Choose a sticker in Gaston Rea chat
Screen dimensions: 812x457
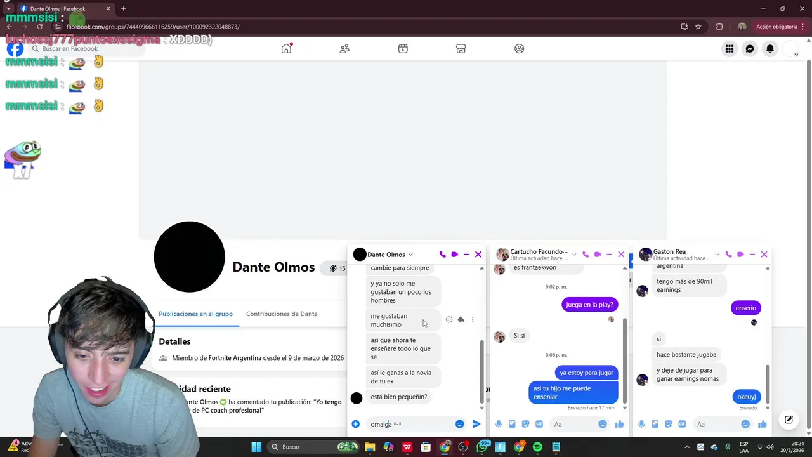669,424
